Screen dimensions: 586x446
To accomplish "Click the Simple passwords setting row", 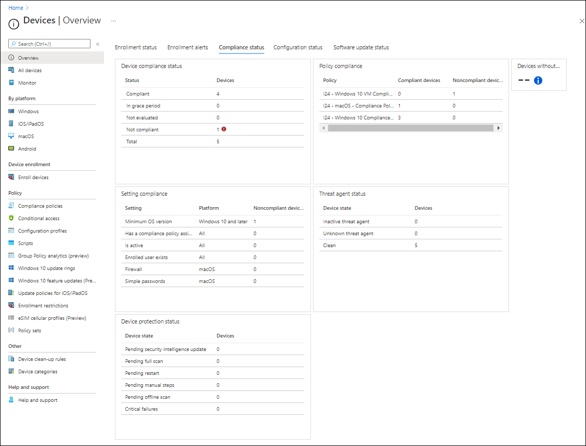I will click(213, 281).
